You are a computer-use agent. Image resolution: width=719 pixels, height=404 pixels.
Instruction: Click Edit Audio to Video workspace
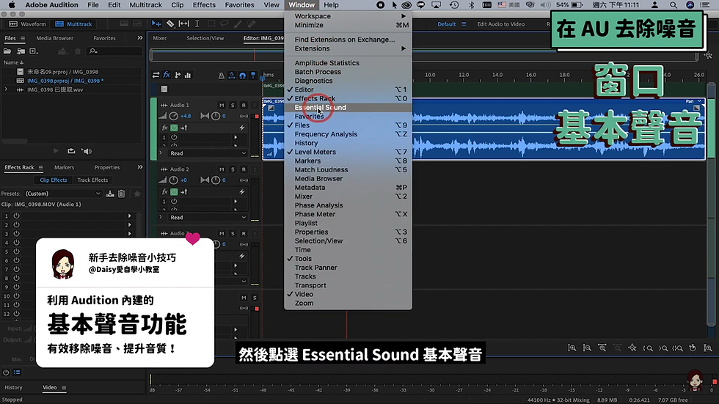(500, 23)
